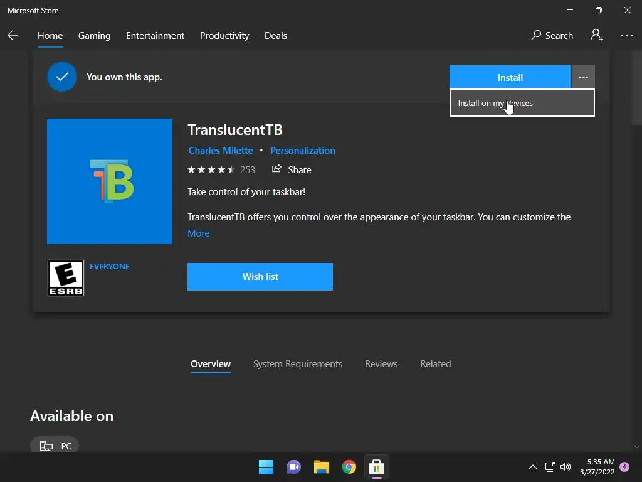Click the Search magnifier button
Viewport: 642px width, 482px height.
point(552,36)
